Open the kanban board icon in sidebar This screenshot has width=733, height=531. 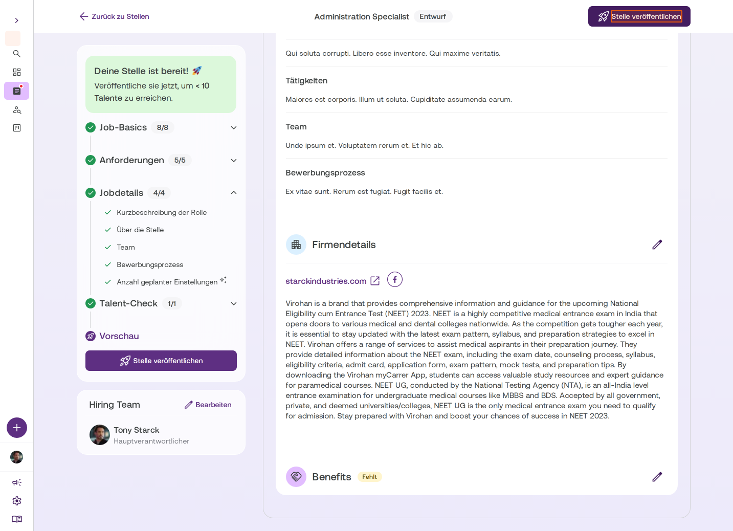point(17,128)
